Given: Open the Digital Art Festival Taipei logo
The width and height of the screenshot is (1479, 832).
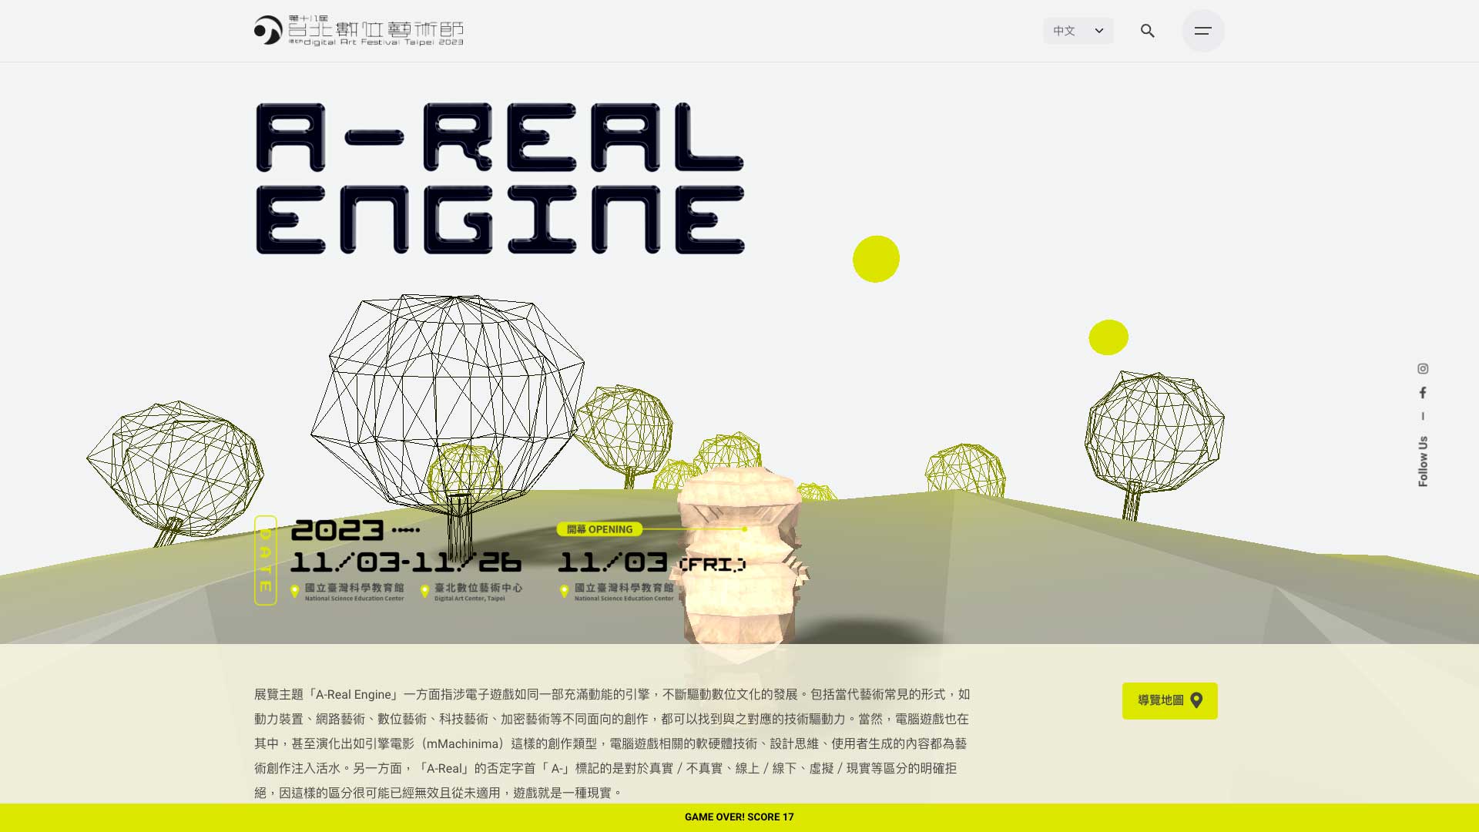Looking at the screenshot, I should (x=359, y=31).
